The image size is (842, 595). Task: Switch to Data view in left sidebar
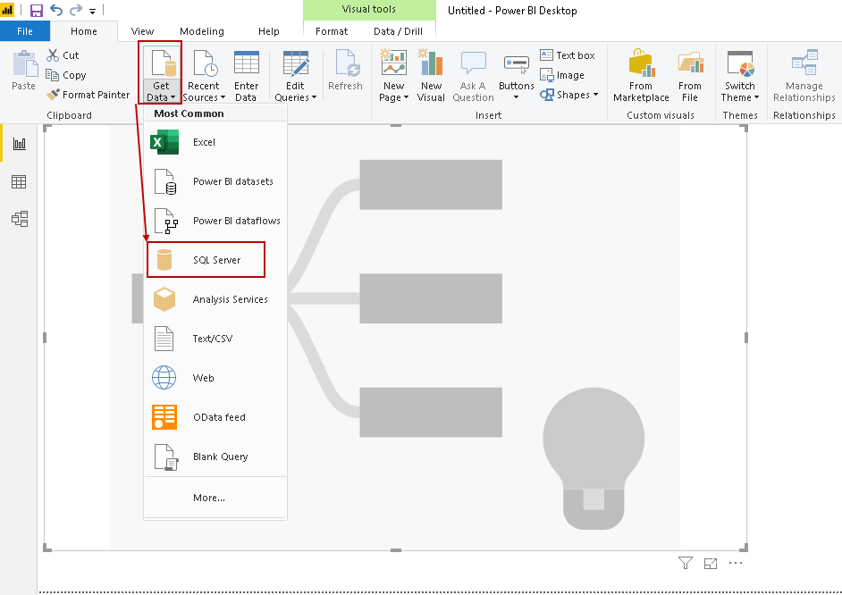[20, 182]
